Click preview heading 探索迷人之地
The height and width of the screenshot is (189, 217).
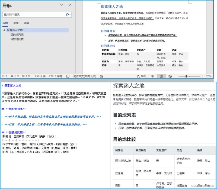pyautogui.click(x=129, y=86)
